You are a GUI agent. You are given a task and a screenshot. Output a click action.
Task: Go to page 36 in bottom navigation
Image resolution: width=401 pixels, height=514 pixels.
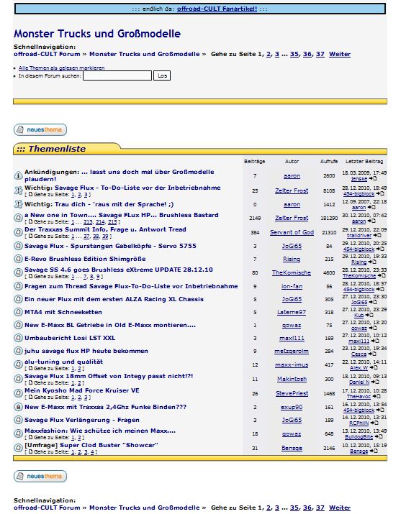[x=307, y=508]
